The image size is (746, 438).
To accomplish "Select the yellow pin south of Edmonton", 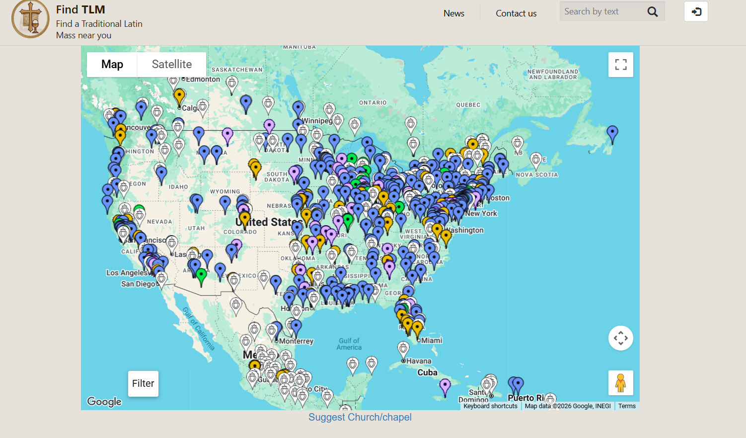I will tap(179, 97).
